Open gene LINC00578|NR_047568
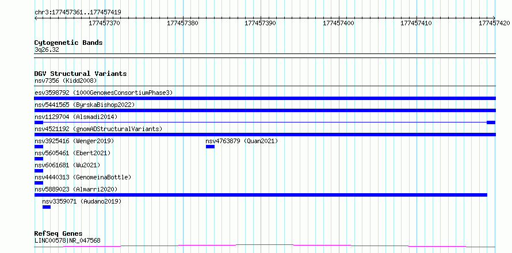This screenshot has width=512, height=253. (x=67, y=241)
